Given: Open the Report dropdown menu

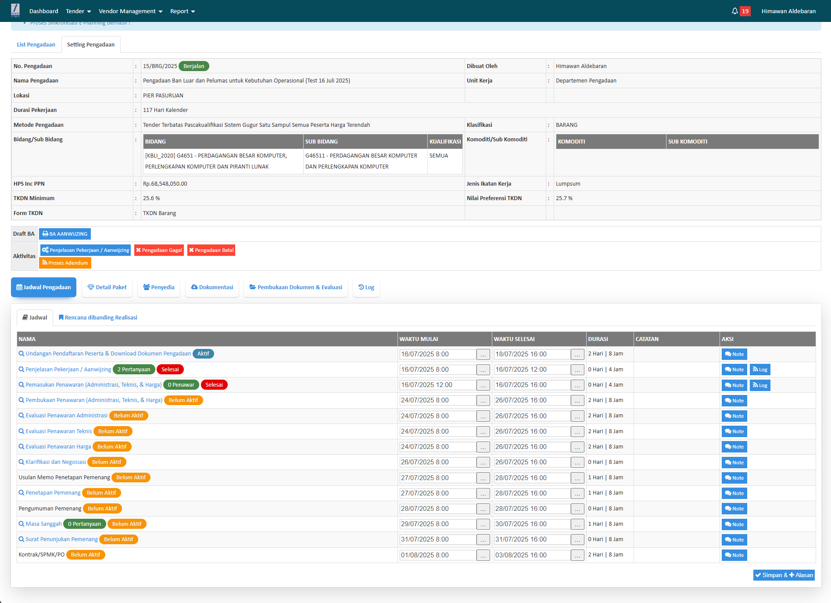Looking at the screenshot, I should [x=182, y=11].
